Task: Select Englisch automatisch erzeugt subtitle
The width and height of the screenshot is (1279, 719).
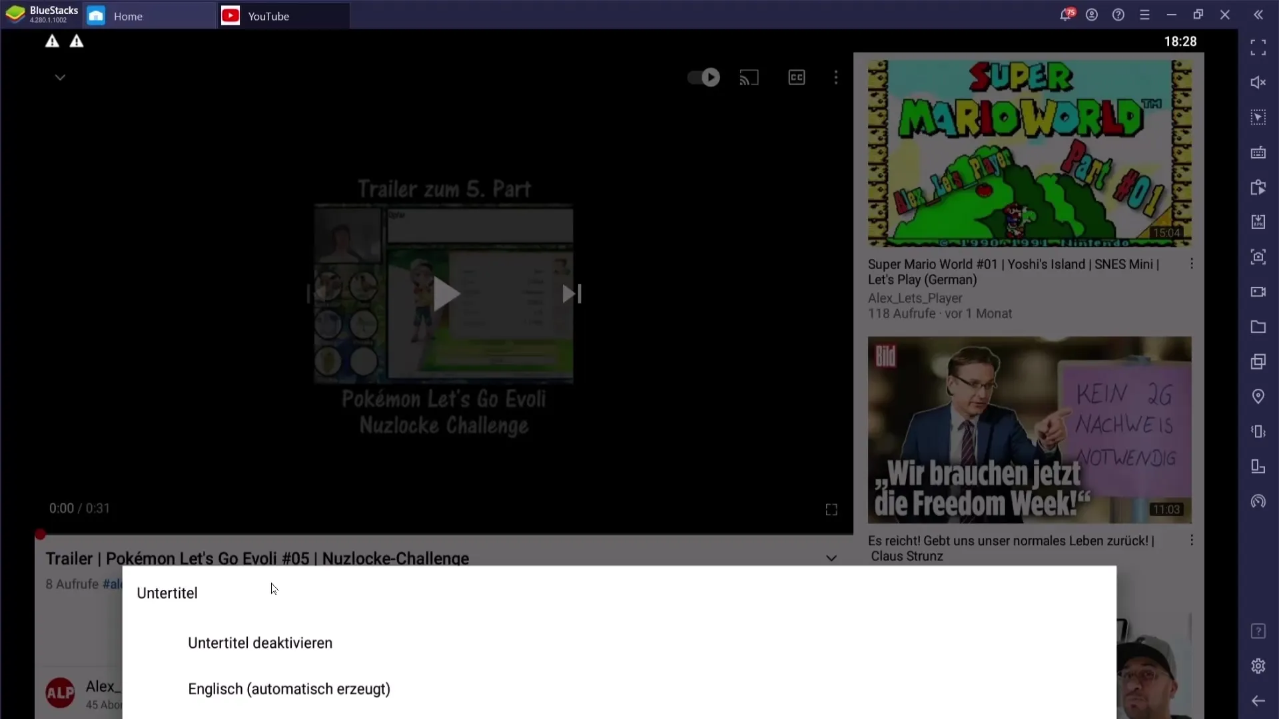Action: tap(289, 689)
